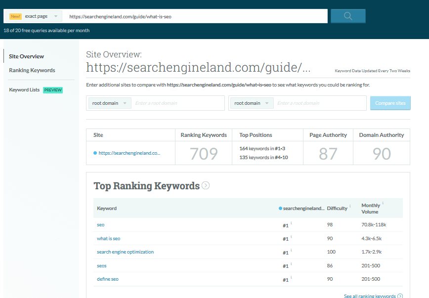Click info icon beside #1 for seos
The image size is (429, 298).
pos(291,264)
